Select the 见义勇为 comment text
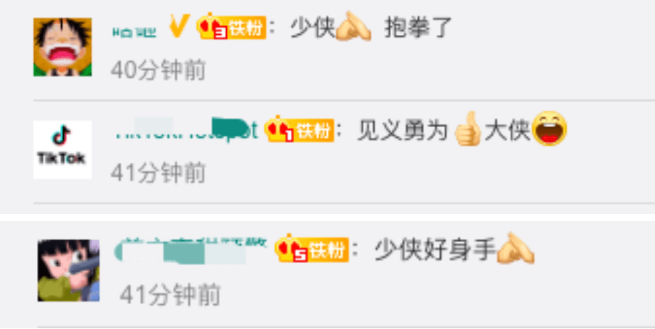Image resolution: width=655 pixels, height=329 pixels. 402,131
